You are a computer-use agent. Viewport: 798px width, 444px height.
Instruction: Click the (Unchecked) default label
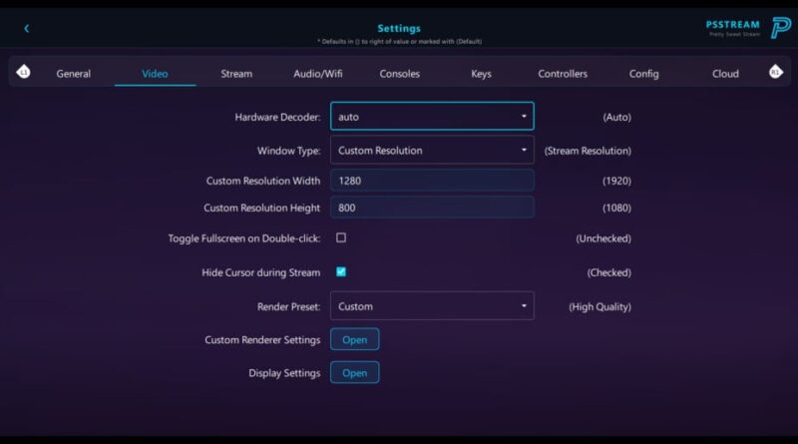point(603,238)
